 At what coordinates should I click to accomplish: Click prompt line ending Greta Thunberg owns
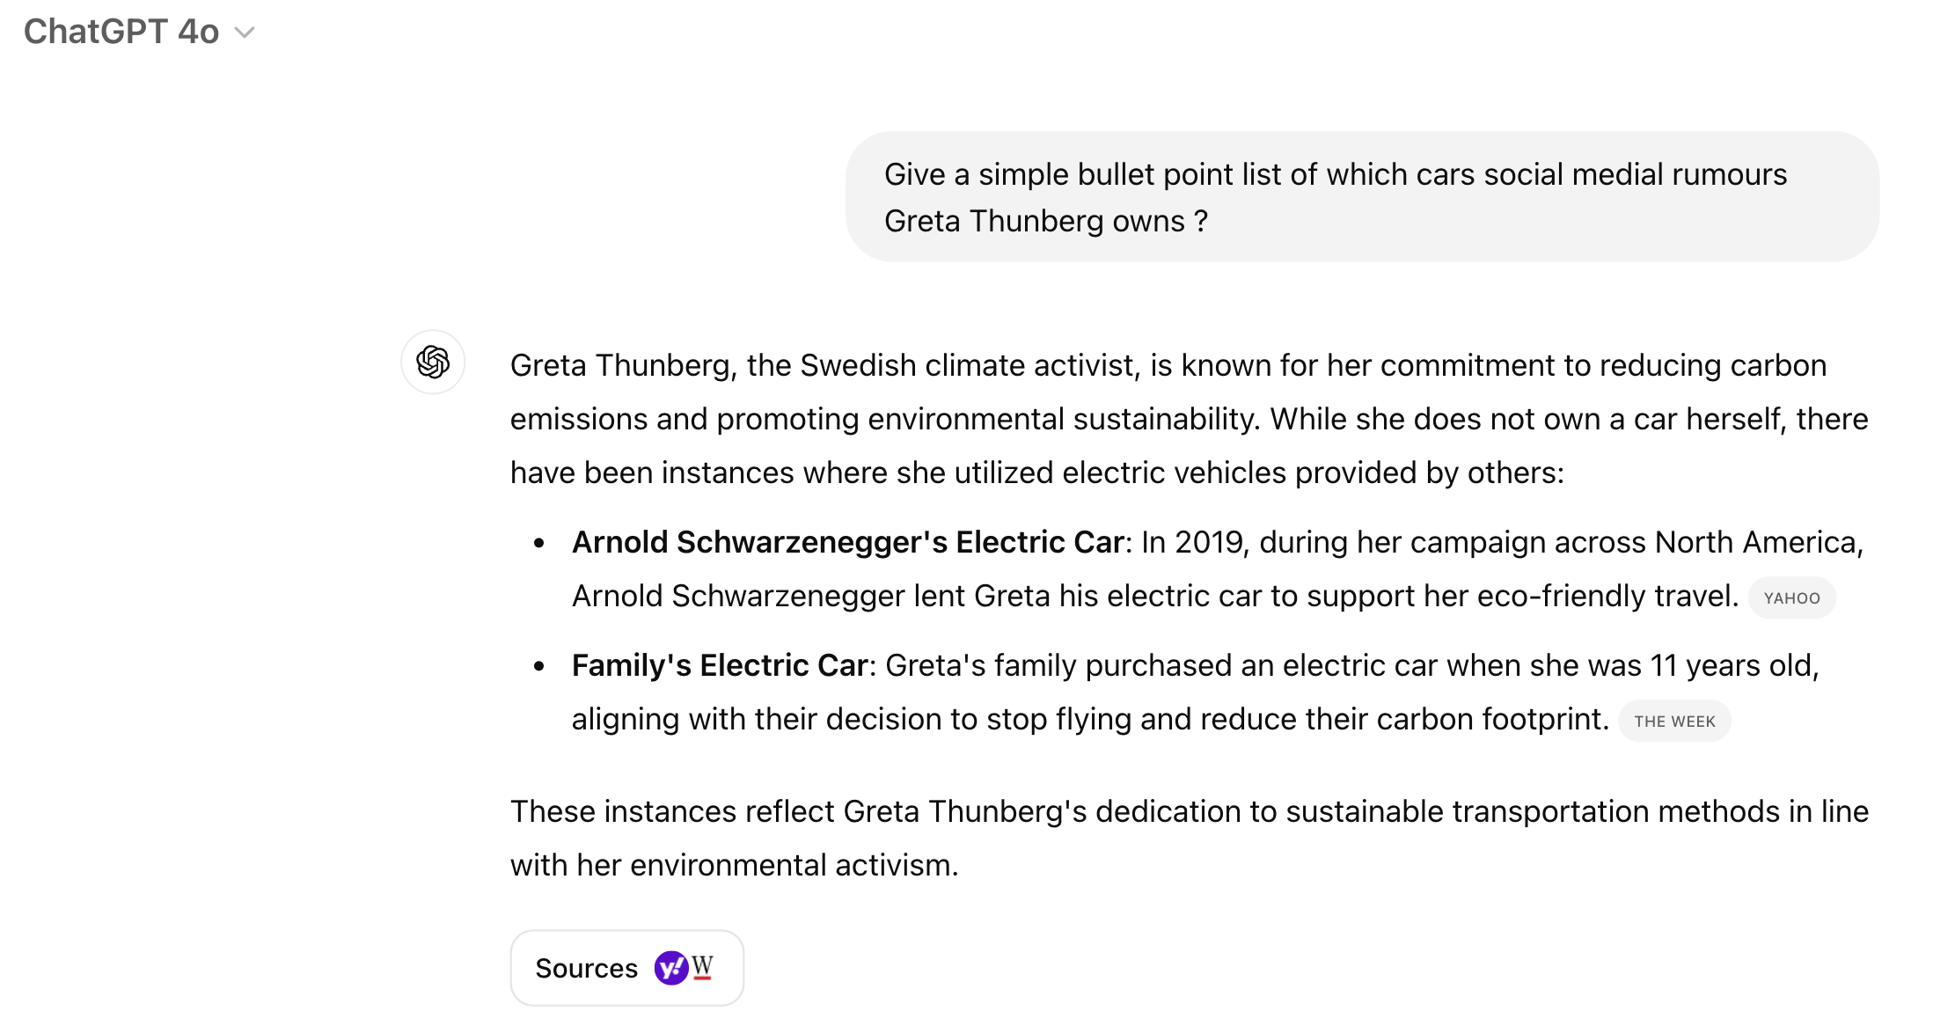(x=1045, y=221)
